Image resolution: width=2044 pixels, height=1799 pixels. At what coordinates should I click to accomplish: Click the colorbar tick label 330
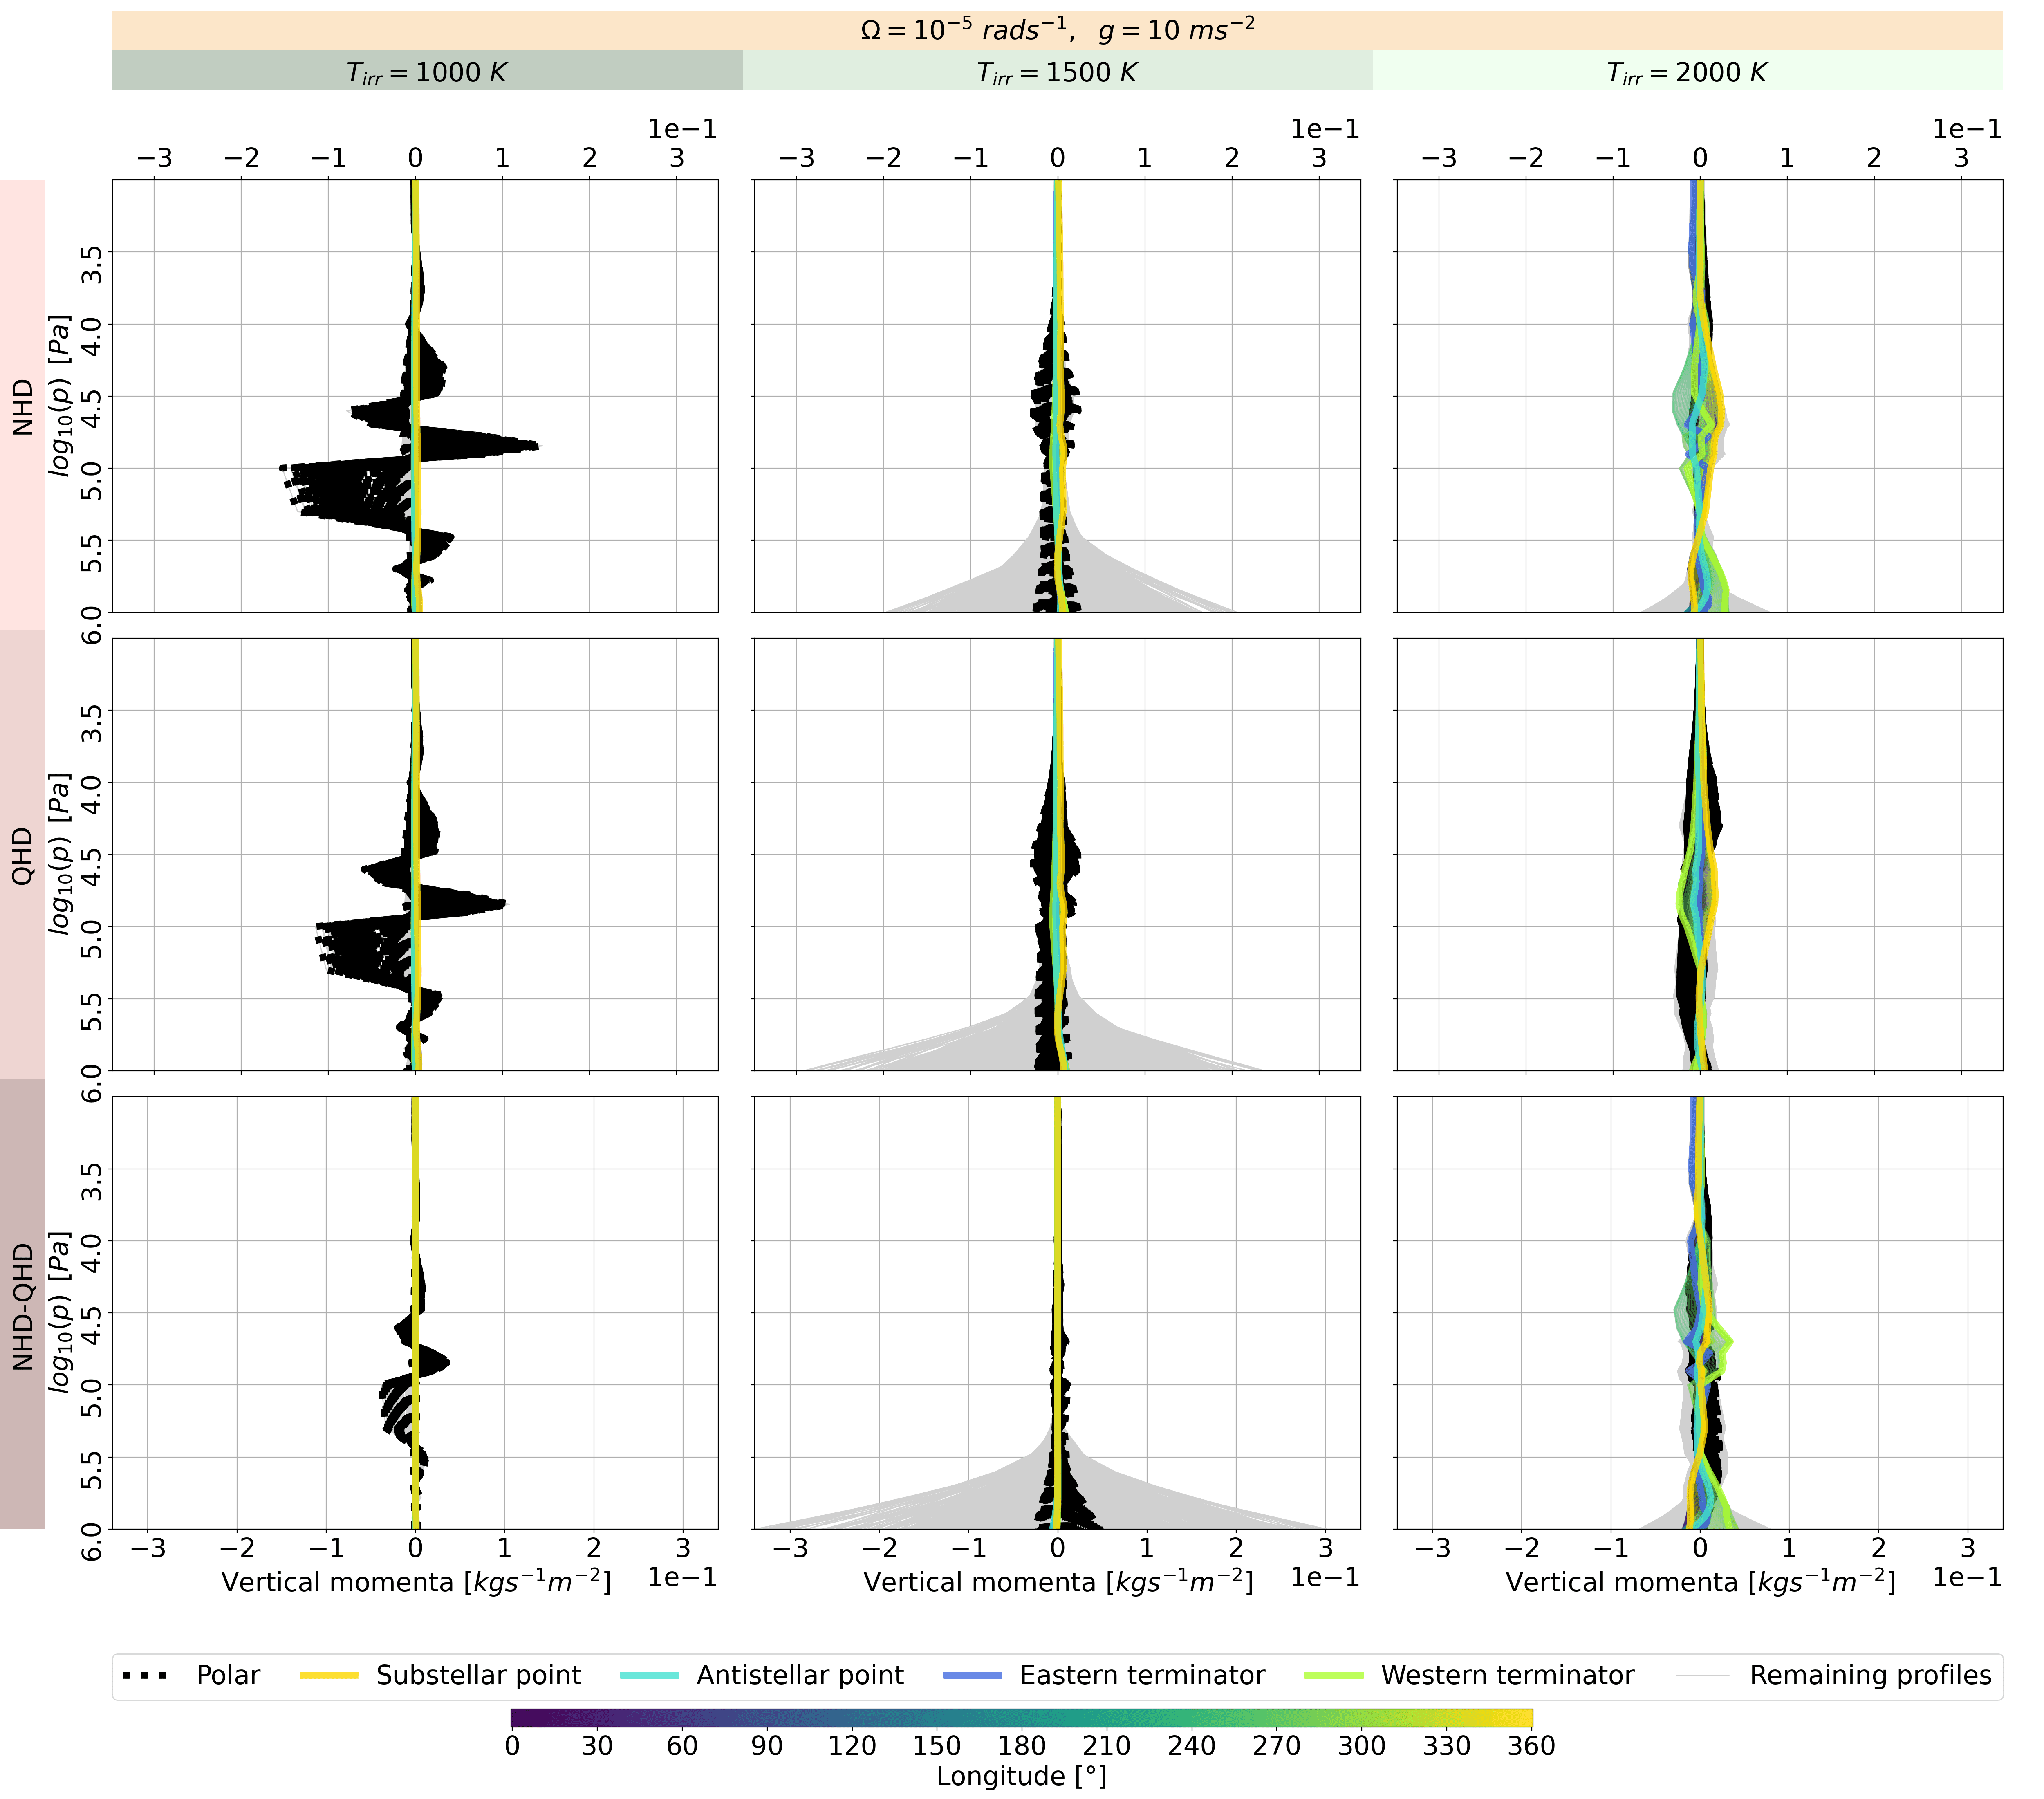[1447, 1746]
